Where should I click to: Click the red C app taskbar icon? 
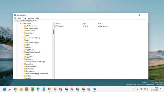tap(27, 89)
